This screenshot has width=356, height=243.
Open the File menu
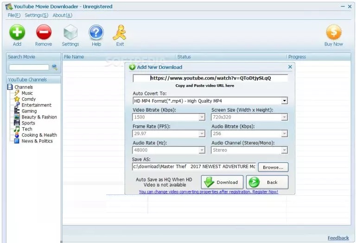(x=14, y=15)
